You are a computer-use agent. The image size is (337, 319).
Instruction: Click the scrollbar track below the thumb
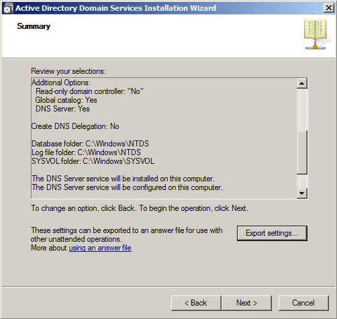pyautogui.click(x=302, y=181)
